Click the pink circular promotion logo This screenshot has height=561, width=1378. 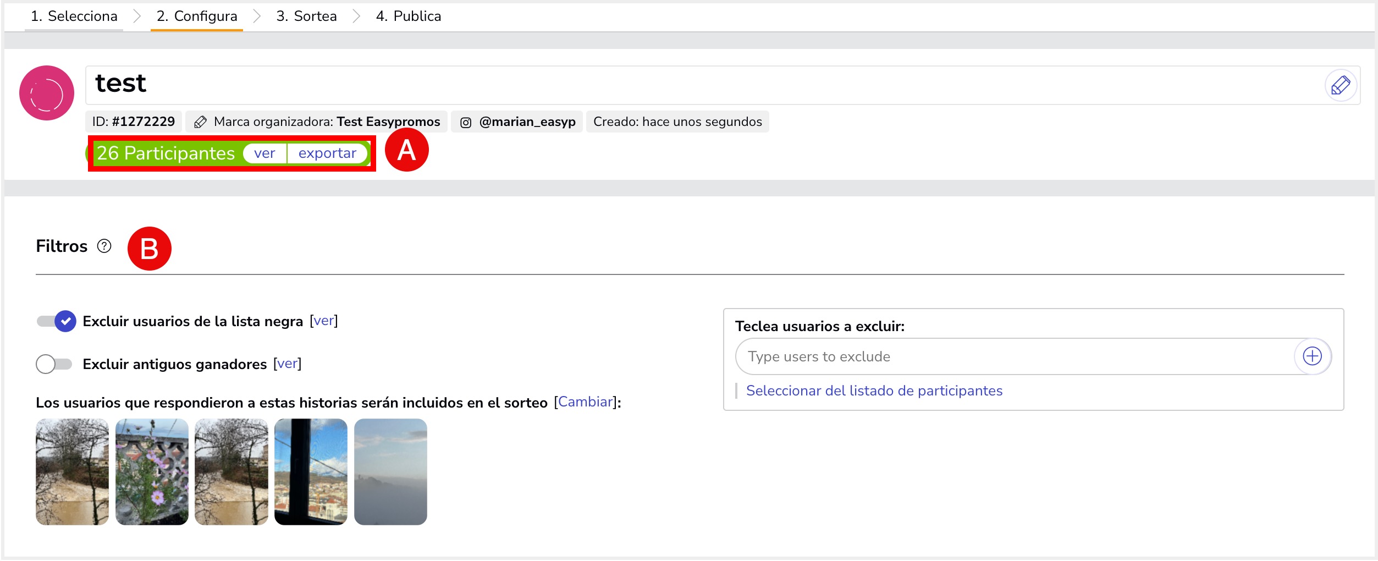coord(47,92)
